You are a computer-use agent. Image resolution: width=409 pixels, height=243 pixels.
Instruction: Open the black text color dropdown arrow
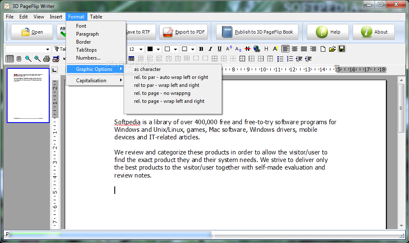coord(158,49)
